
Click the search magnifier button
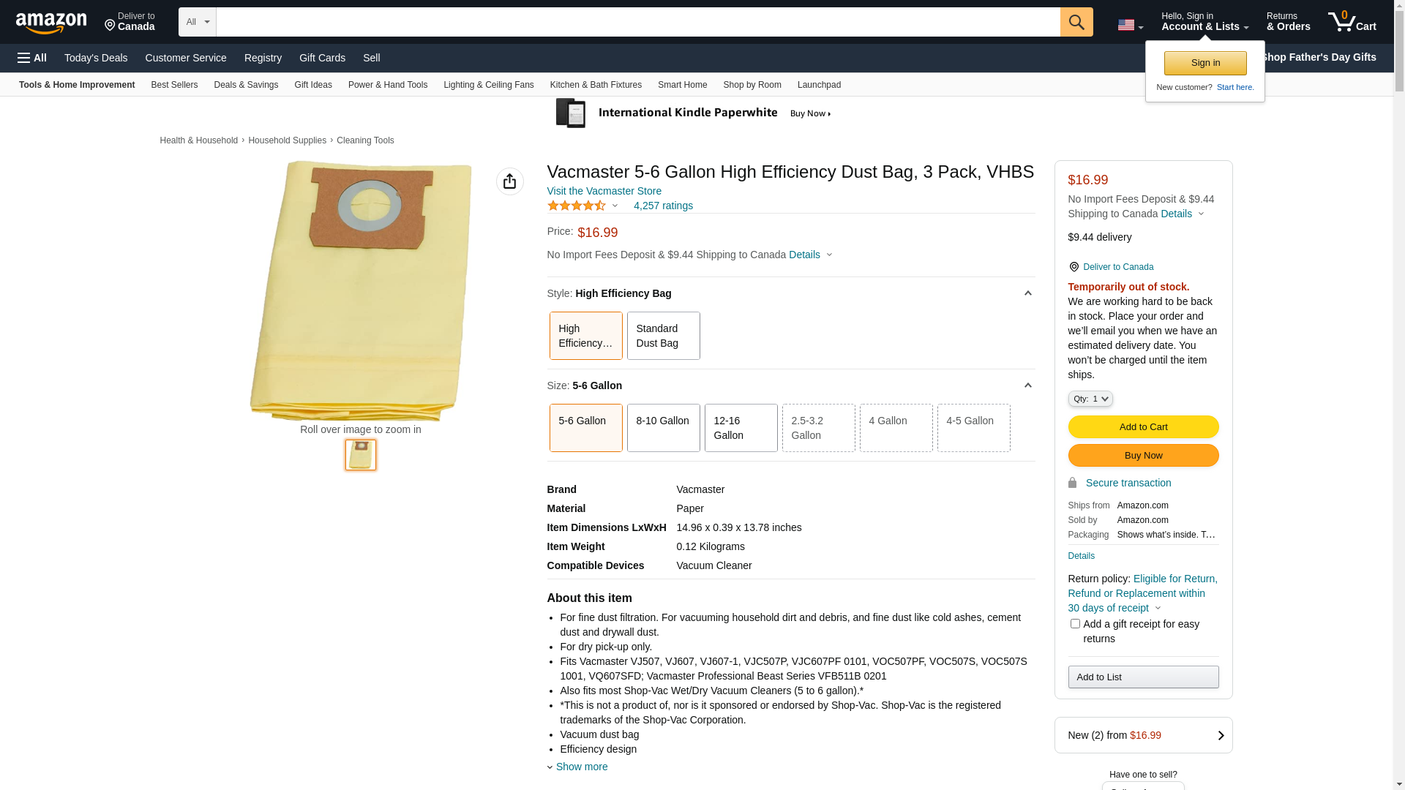click(x=1076, y=22)
